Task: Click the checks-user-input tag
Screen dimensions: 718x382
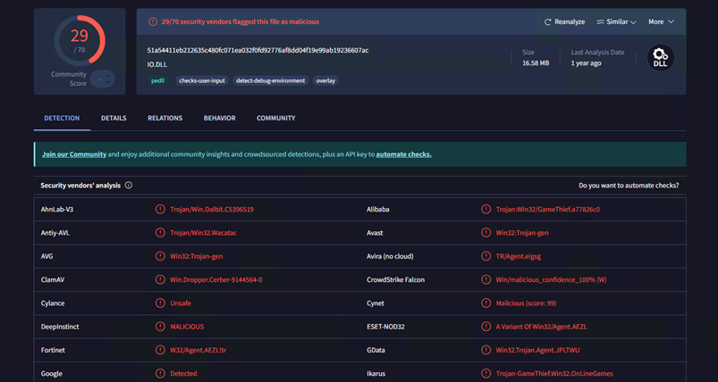Action: coord(201,81)
